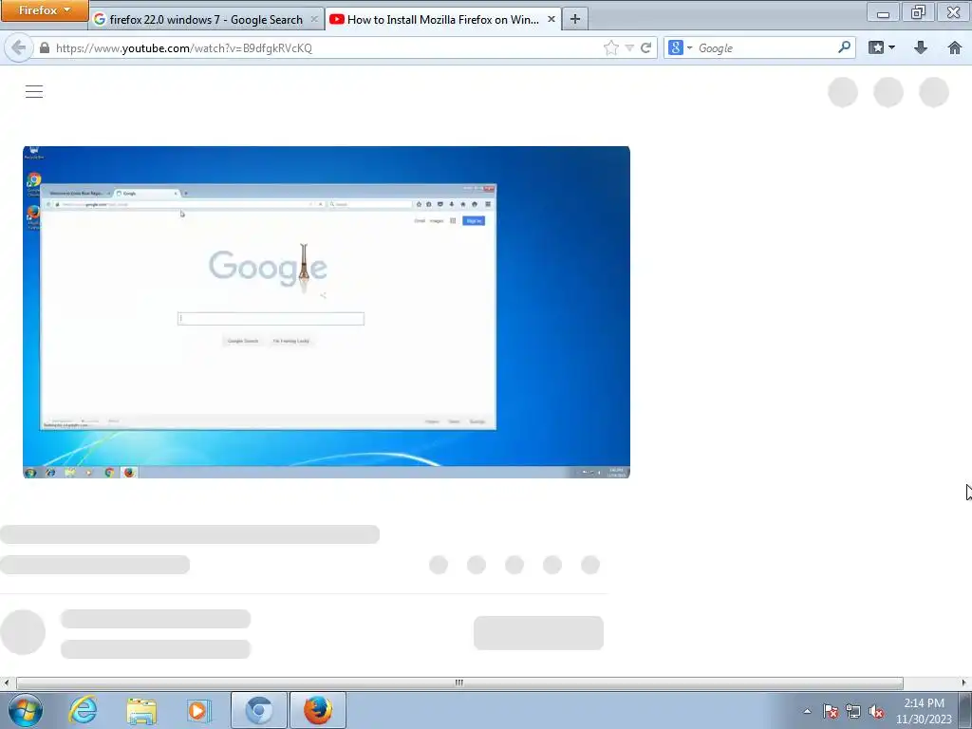Open Action Center flag icon in tray
The width and height of the screenshot is (972, 729).
[x=831, y=711]
